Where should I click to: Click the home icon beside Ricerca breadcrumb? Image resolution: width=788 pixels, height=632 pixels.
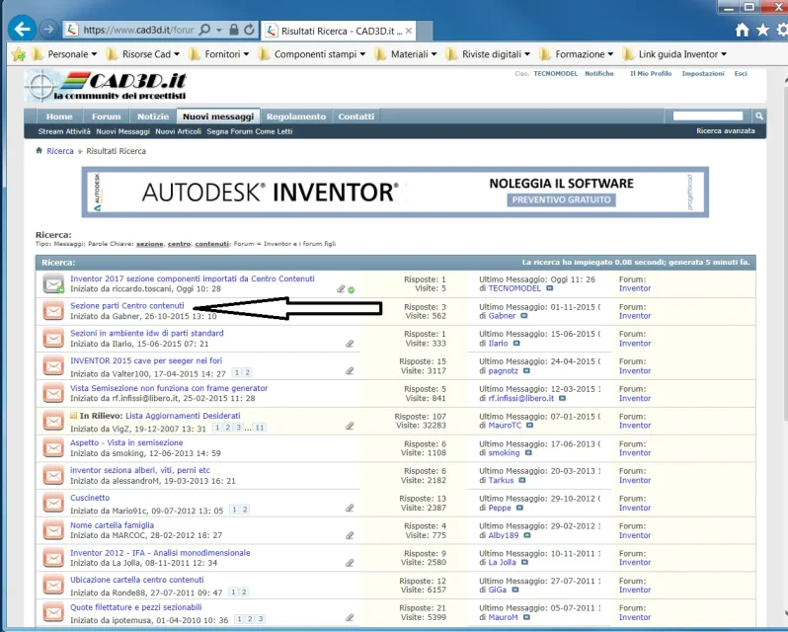(x=39, y=151)
